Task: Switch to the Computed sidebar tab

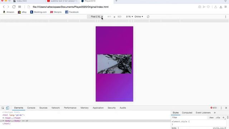Action: click(x=187, y=113)
